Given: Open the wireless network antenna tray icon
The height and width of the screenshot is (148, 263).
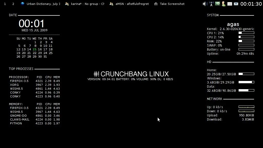Looking at the screenshot, I should point(211,4).
